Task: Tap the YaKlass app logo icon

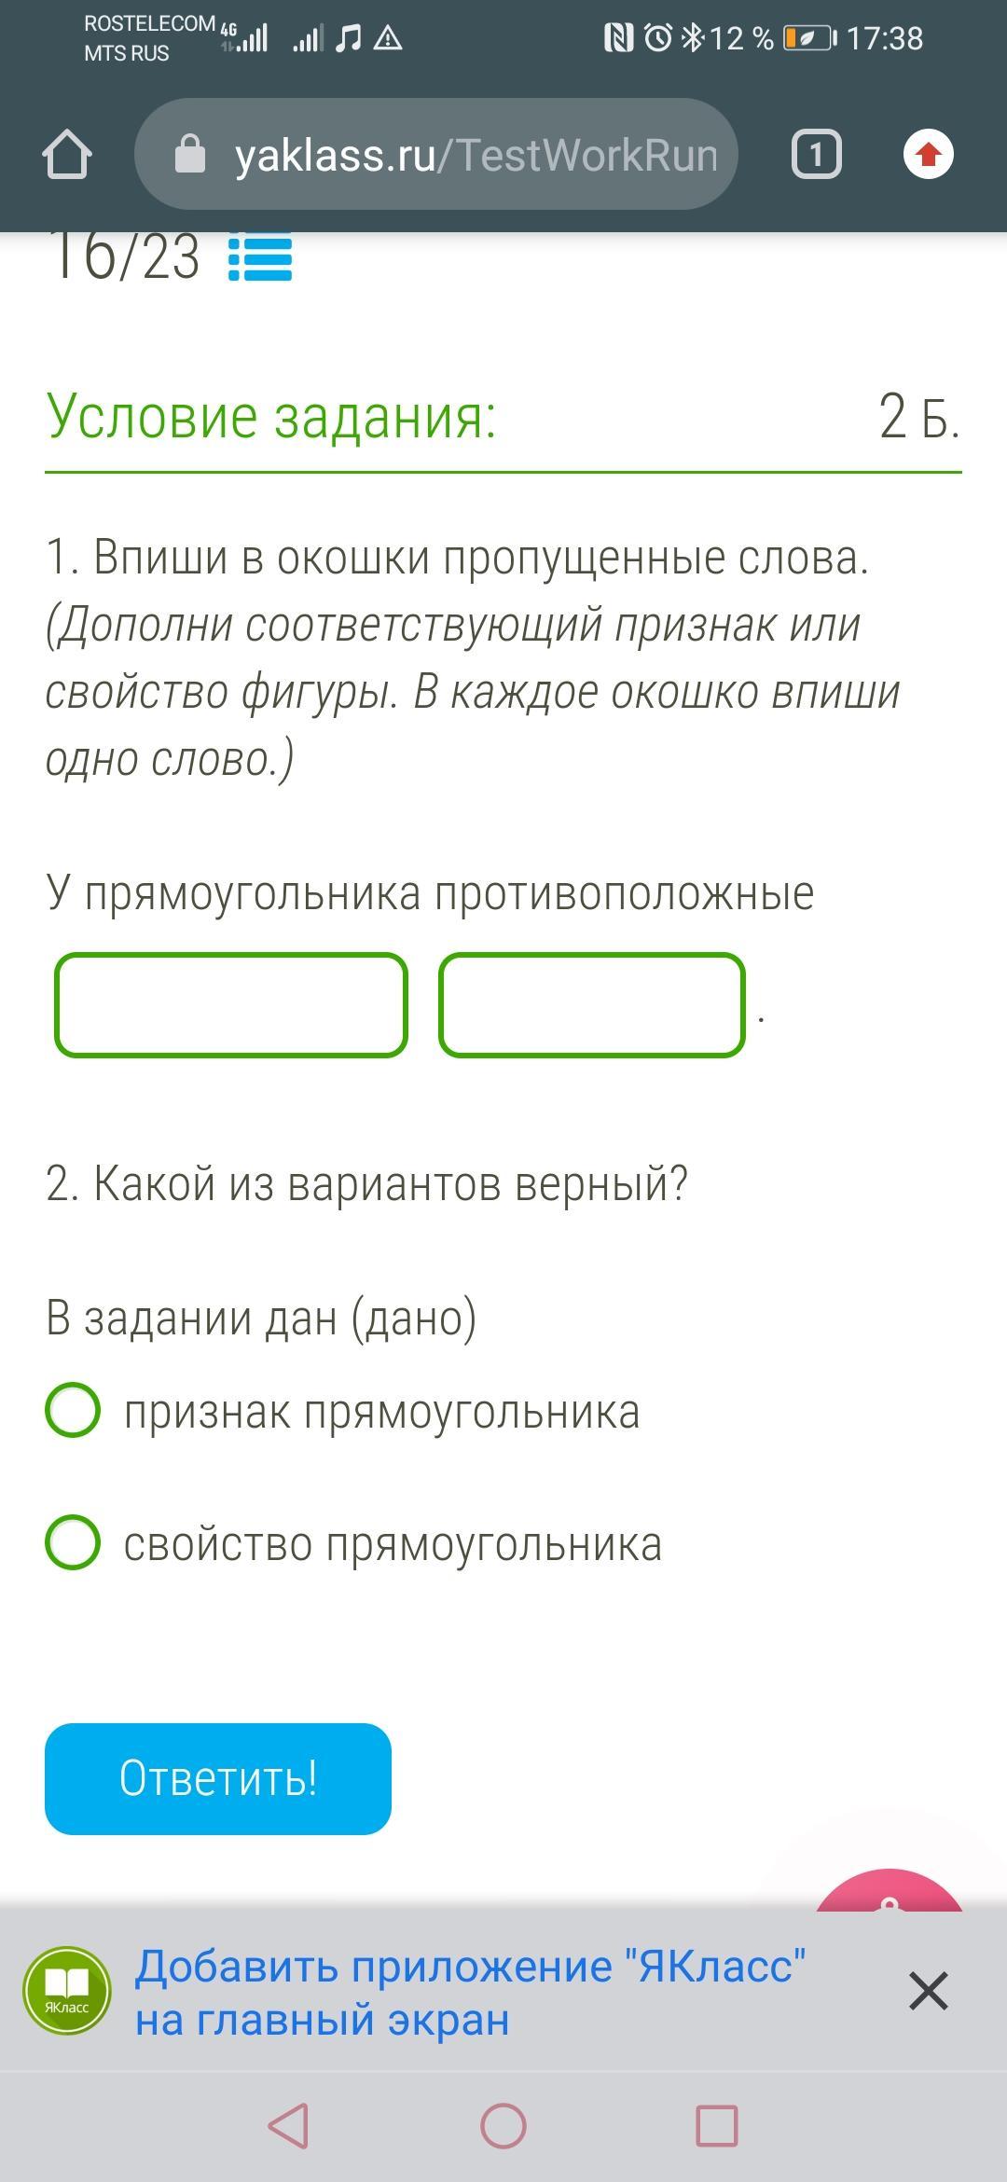Action: click(67, 1991)
